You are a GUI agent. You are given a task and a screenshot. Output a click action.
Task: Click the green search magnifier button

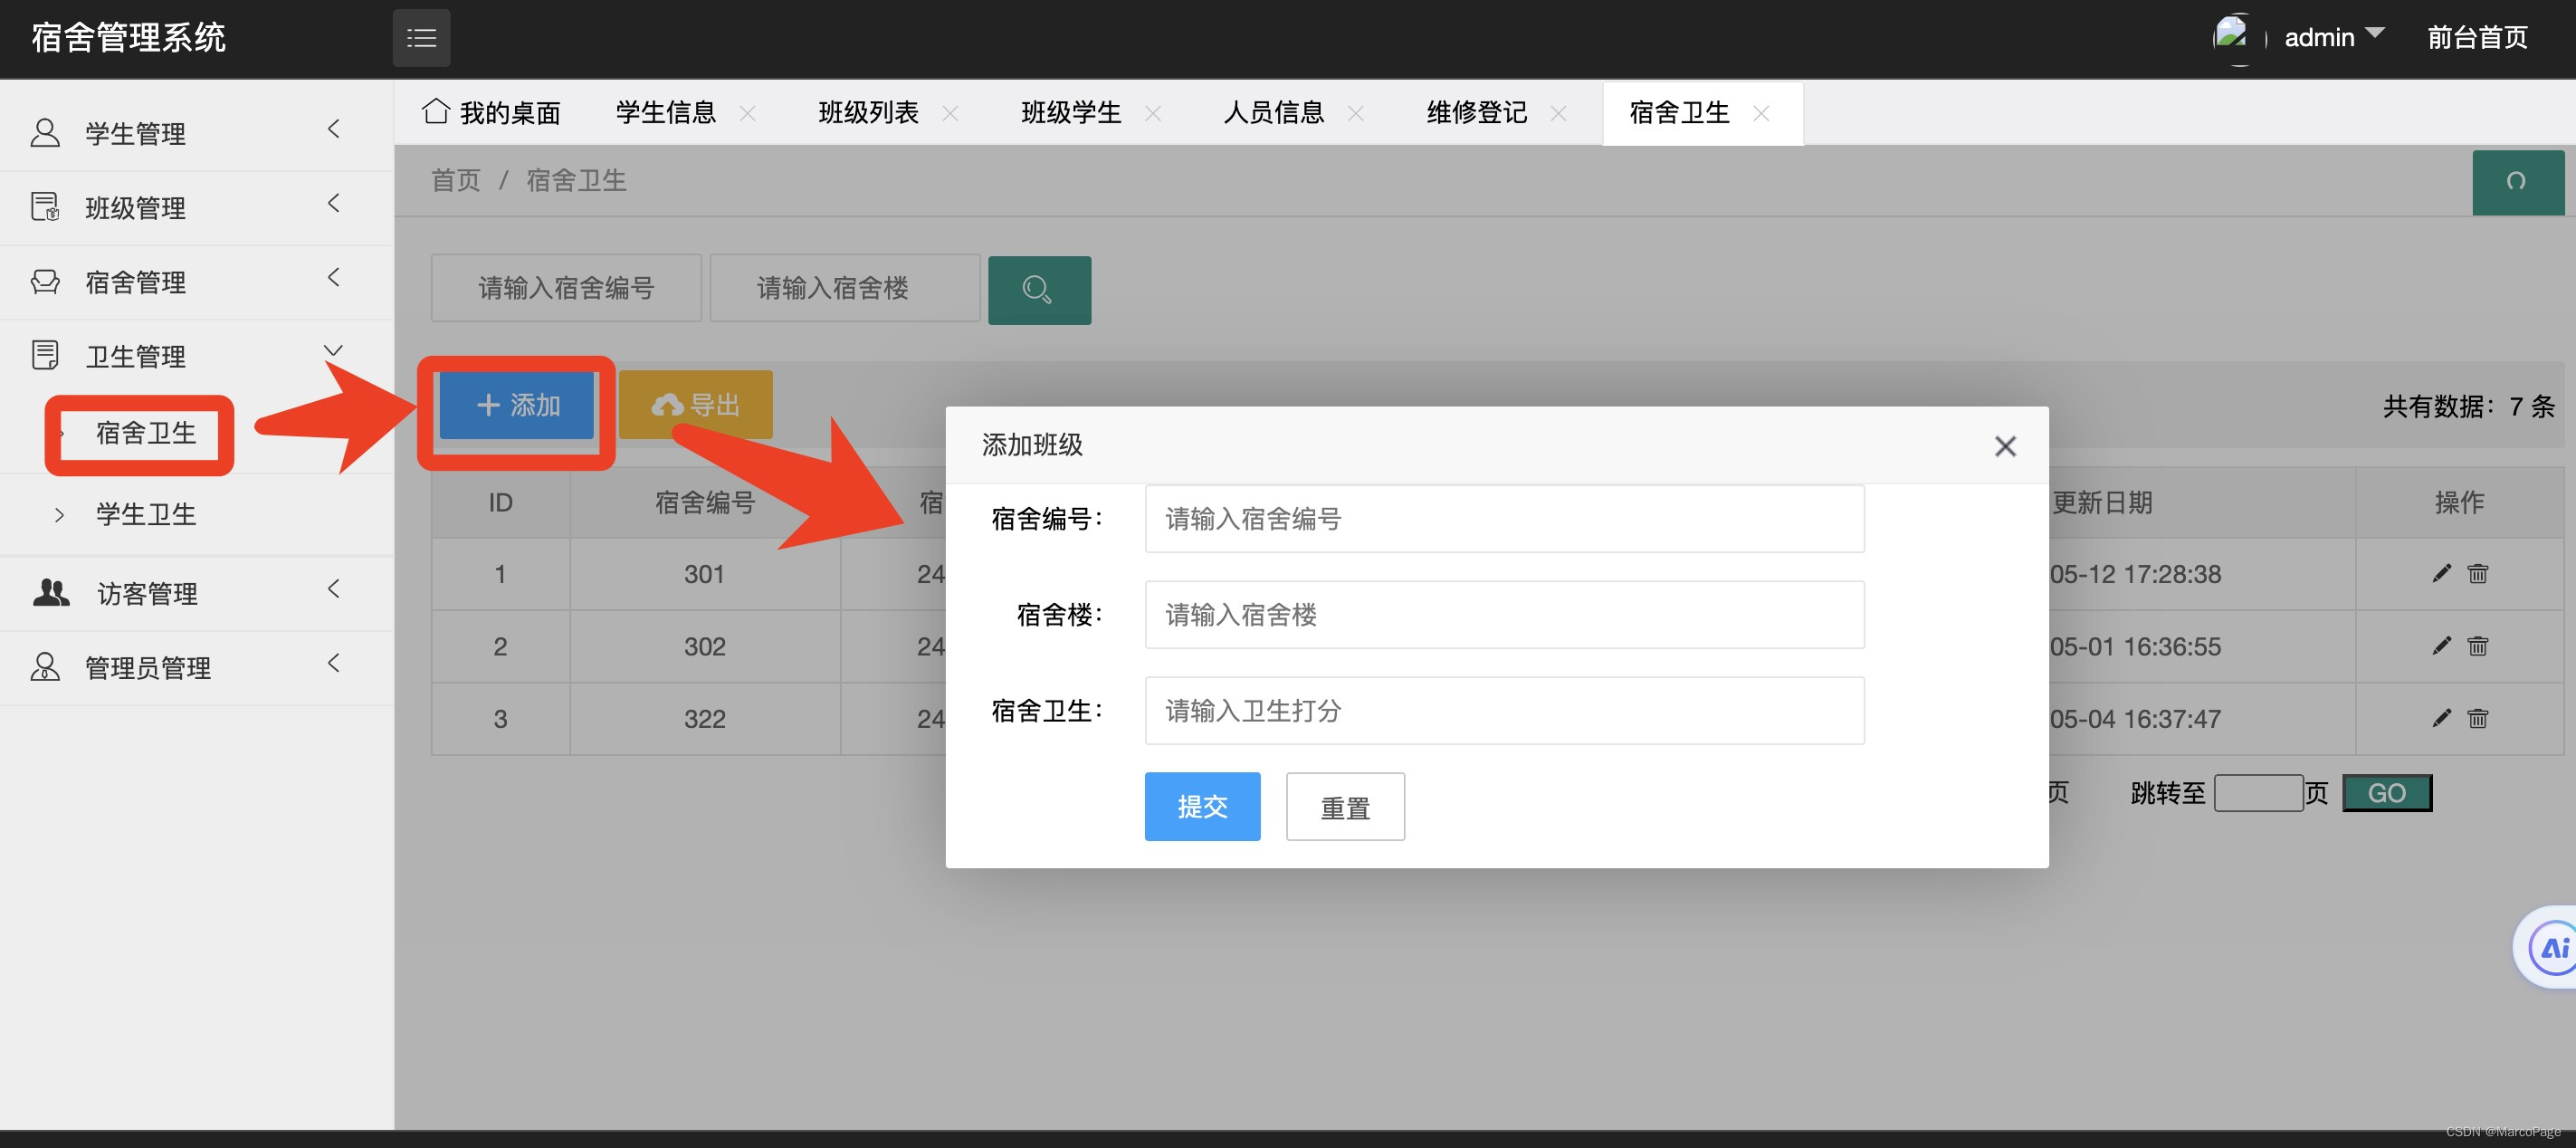[1039, 290]
